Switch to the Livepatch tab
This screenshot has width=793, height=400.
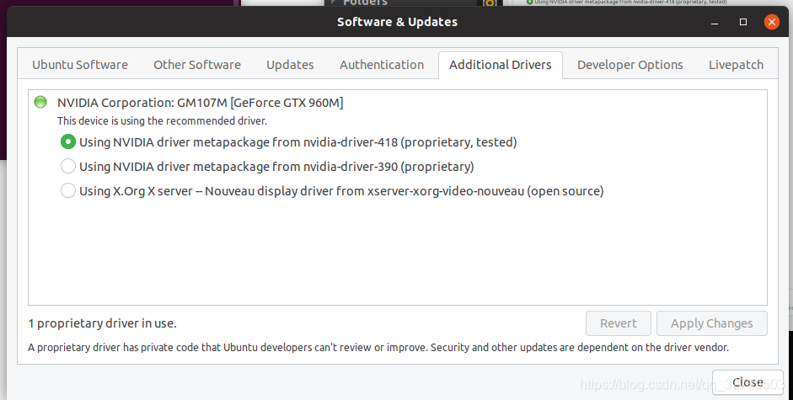(x=736, y=65)
